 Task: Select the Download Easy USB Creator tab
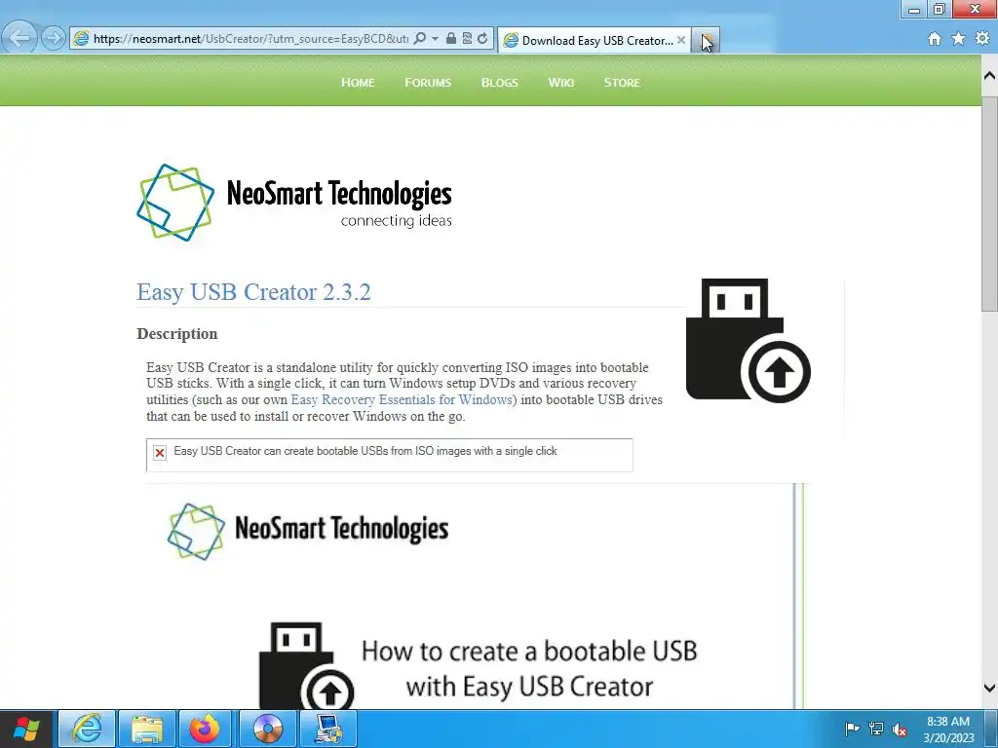(594, 41)
